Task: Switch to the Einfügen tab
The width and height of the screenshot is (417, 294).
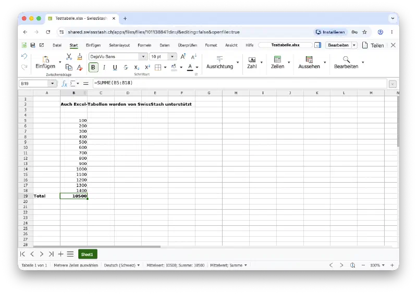Action: tap(93, 45)
